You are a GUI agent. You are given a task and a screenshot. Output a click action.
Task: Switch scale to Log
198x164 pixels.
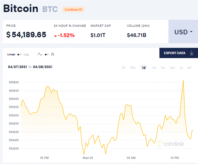26,54
